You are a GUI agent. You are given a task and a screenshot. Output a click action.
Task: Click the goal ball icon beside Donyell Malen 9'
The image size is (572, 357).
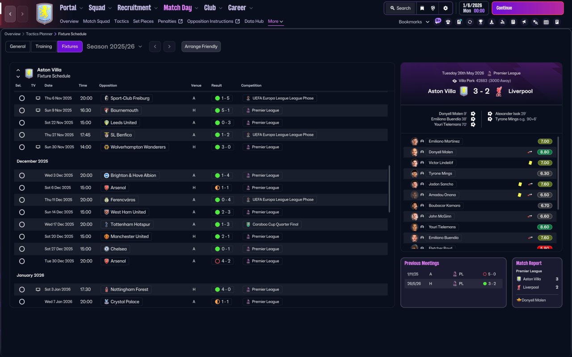click(x=473, y=114)
